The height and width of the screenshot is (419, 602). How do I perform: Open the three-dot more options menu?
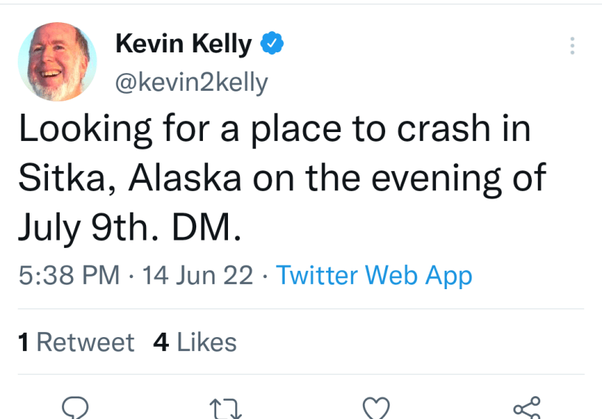[x=572, y=46]
